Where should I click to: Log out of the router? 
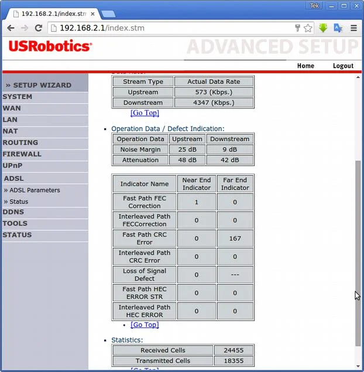coord(343,66)
